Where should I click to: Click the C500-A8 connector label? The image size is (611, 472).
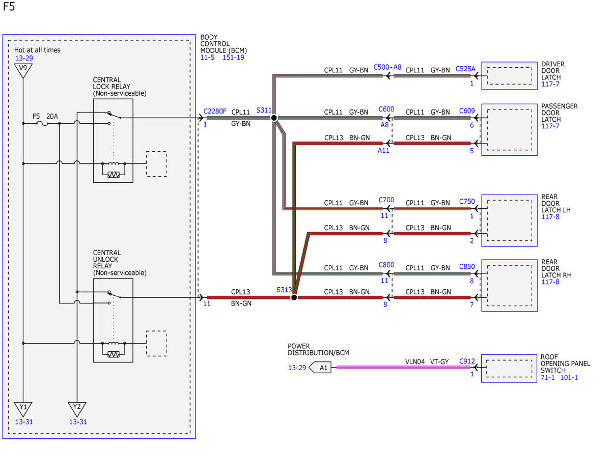coord(387,67)
